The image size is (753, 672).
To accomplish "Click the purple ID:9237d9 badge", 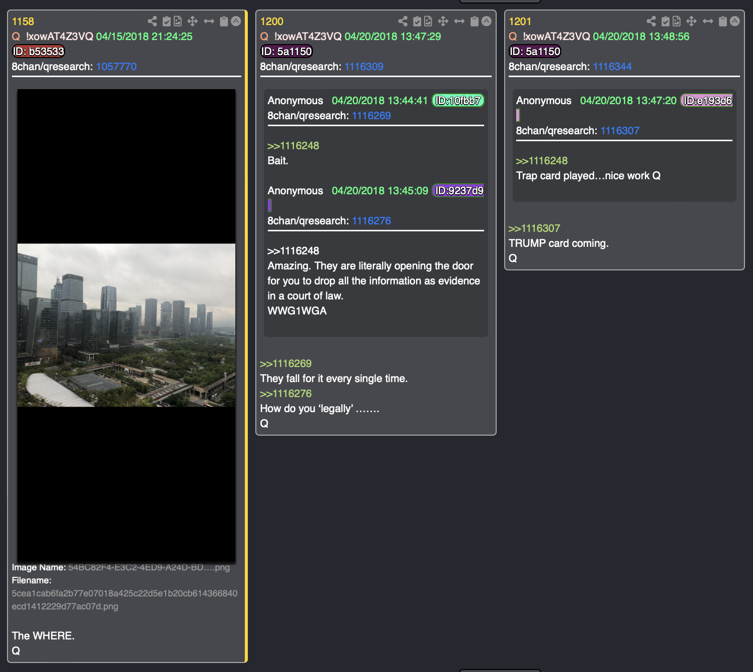I will point(458,191).
